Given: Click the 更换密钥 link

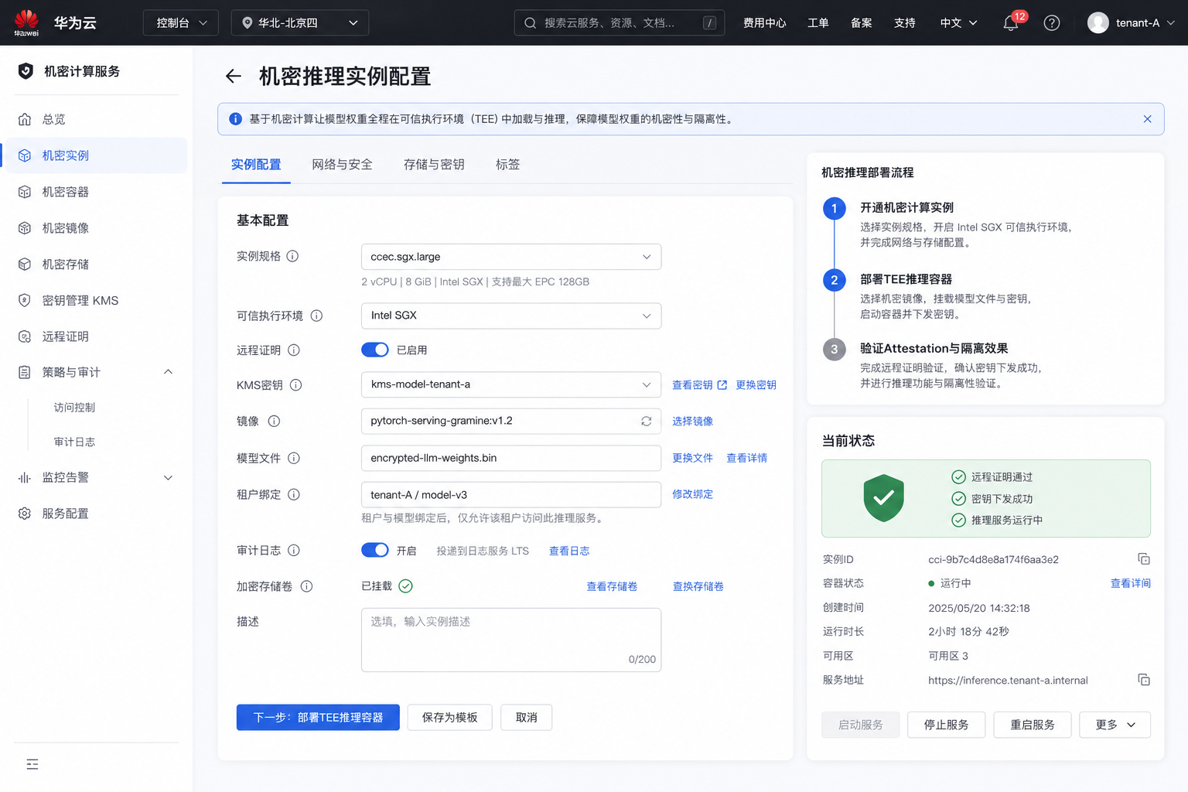Looking at the screenshot, I should pos(756,385).
